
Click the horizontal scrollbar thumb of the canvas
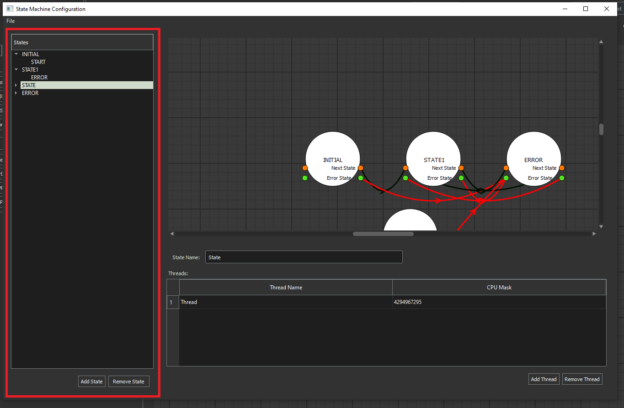pyautogui.click(x=383, y=234)
